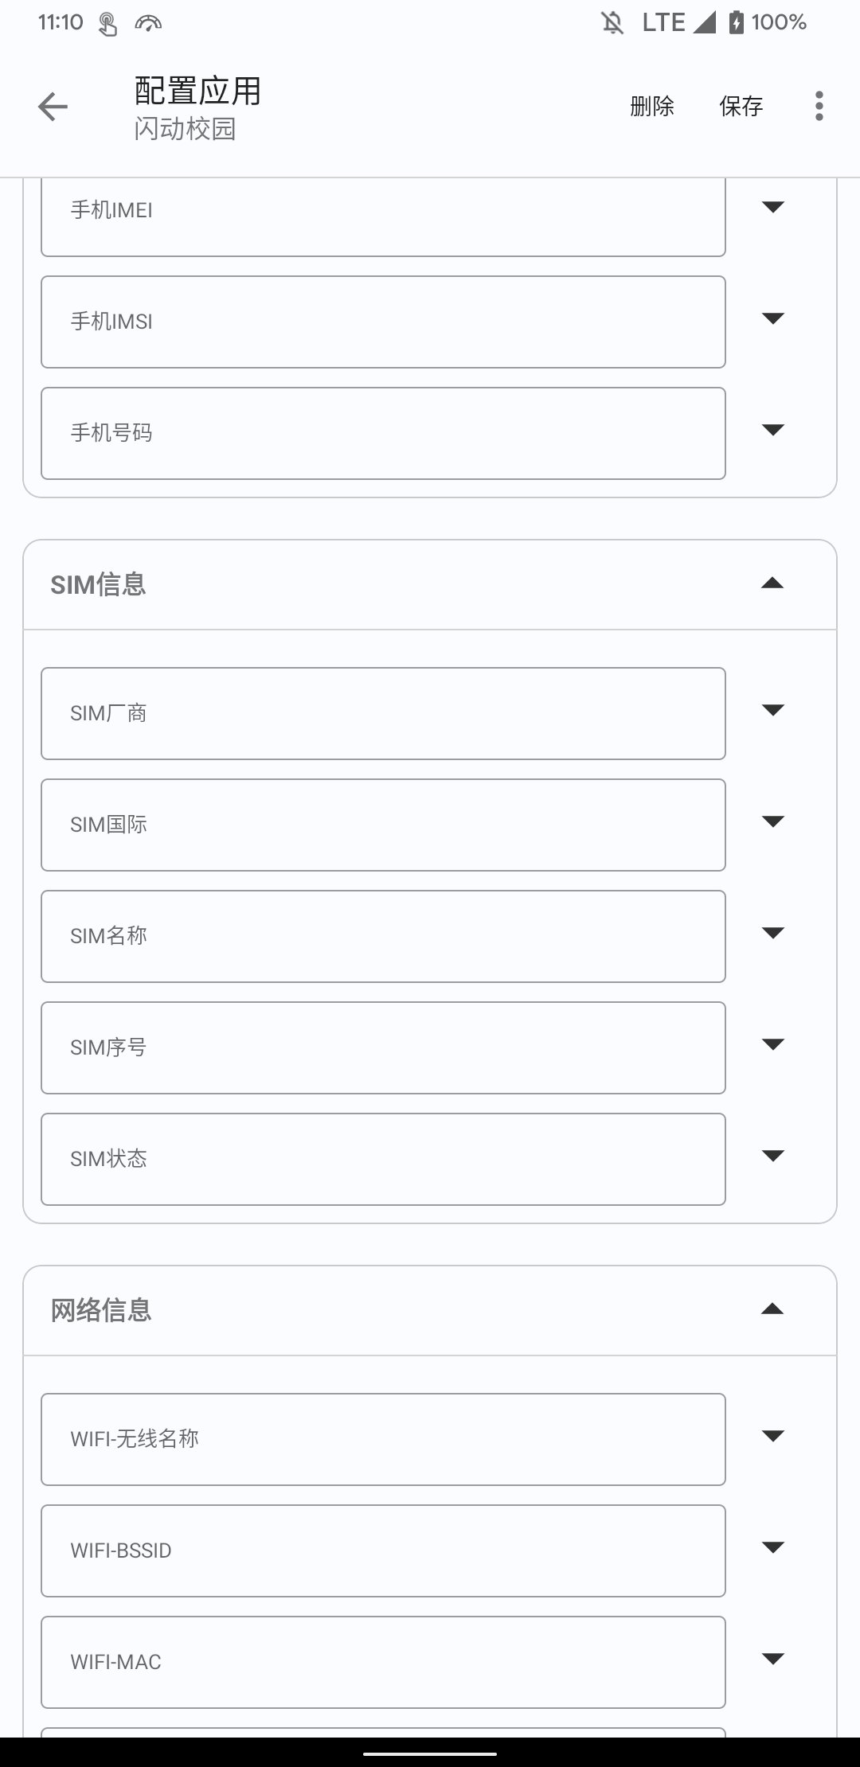This screenshot has height=1767, width=860.
Task: Open dropdown arrow beside SIM厂商
Action: (773, 711)
